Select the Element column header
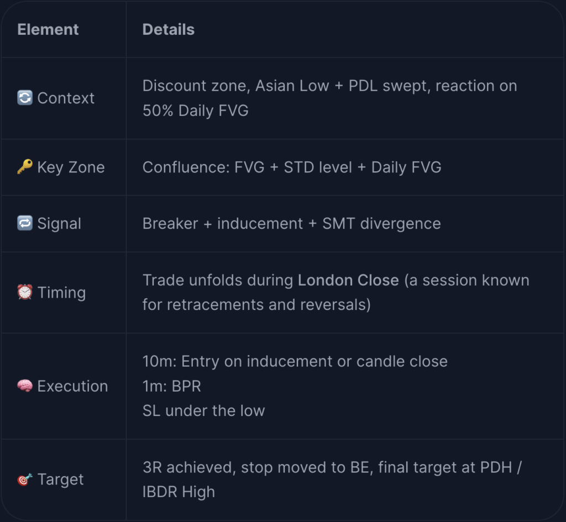The height and width of the screenshot is (522, 566). click(x=48, y=30)
